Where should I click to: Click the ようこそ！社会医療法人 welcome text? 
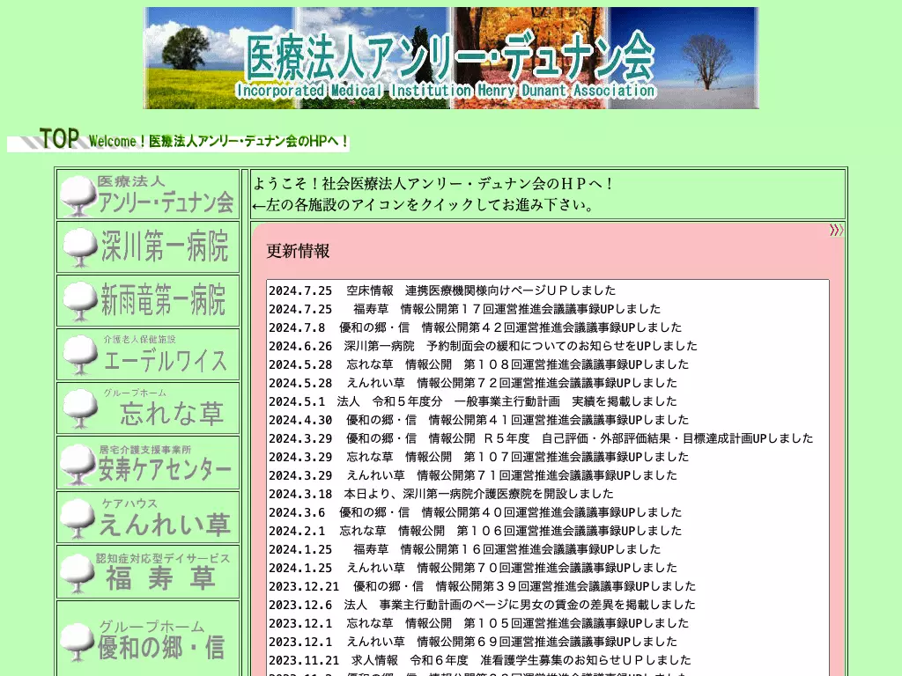pos(433,184)
